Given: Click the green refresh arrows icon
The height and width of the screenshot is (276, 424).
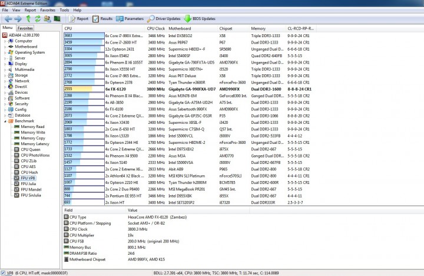Looking at the screenshot, I should pyautogui.click(x=38, y=18).
